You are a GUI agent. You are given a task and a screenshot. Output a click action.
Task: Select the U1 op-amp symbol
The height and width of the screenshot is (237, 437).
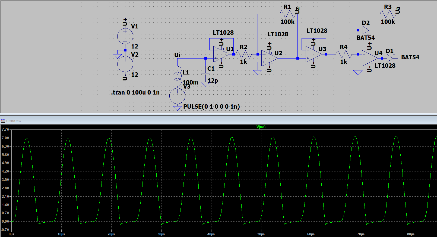pyautogui.click(x=221, y=54)
